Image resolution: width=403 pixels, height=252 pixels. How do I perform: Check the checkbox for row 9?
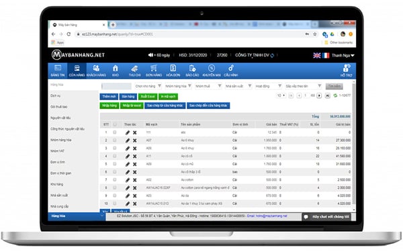(x=115, y=196)
